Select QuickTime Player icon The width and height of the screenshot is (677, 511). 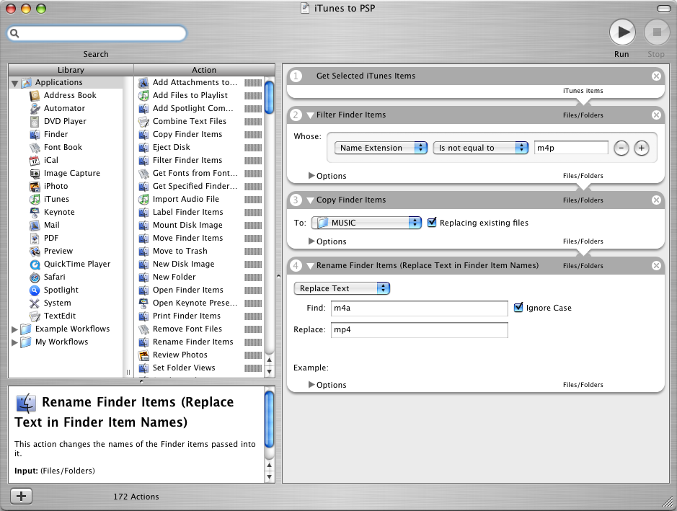pos(35,264)
